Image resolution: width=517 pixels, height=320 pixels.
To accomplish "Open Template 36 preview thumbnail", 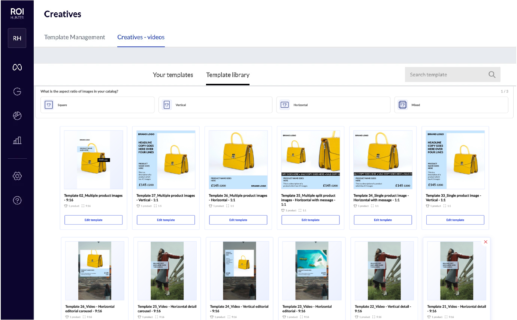I will [x=238, y=160].
